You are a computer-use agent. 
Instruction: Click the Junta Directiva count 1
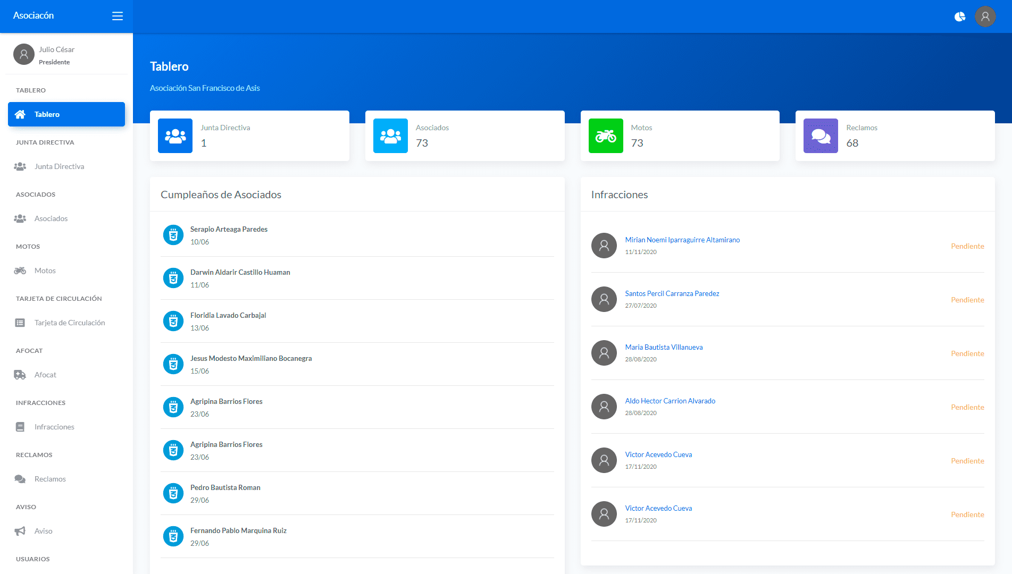pos(204,143)
